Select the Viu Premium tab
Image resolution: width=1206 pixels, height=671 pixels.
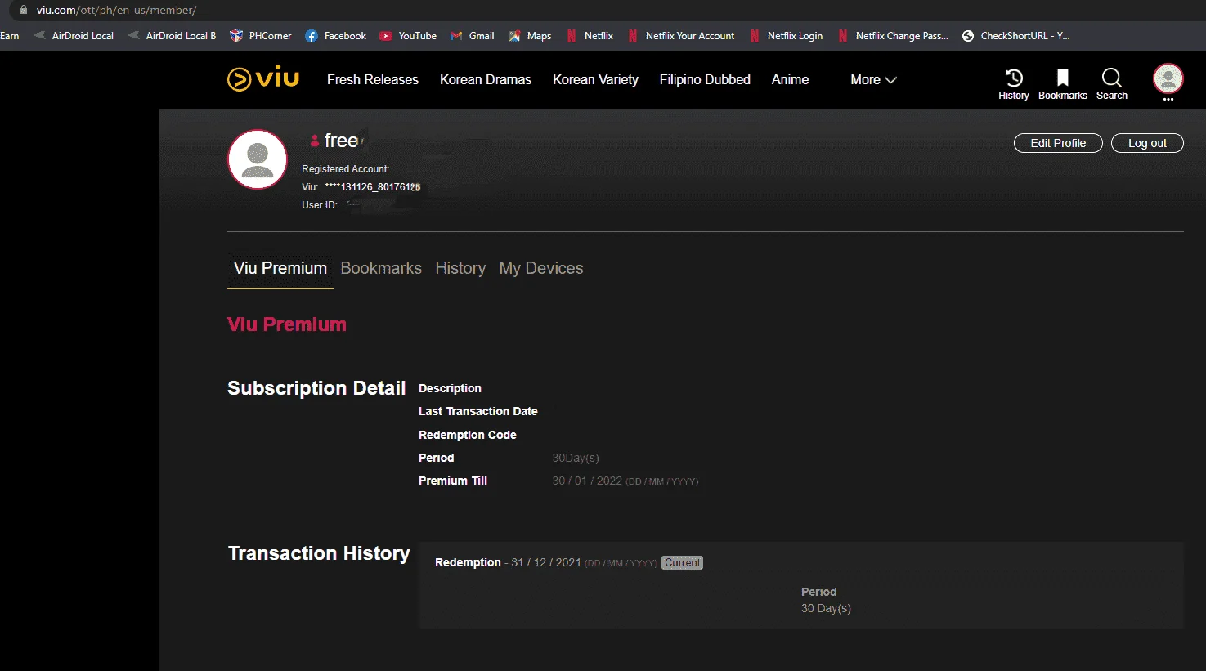click(280, 268)
